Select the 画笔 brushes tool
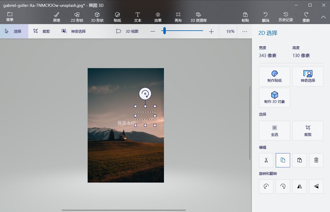This screenshot has height=212, width=330. 57,17
